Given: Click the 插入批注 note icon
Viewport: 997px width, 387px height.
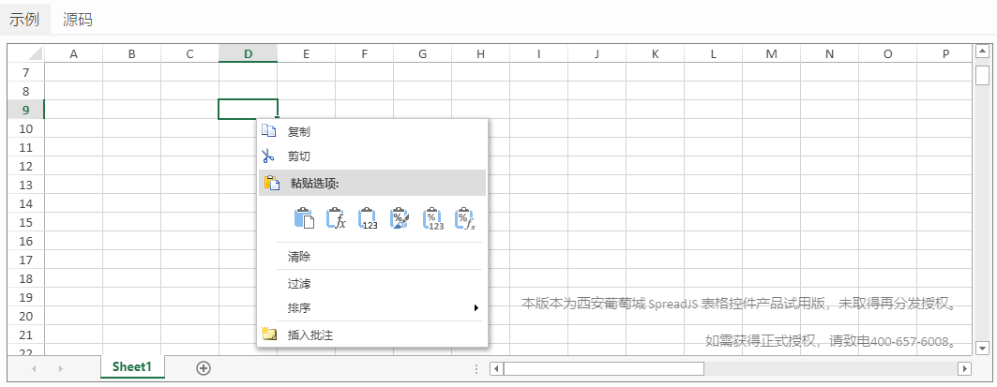Looking at the screenshot, I should coord(269,335).
